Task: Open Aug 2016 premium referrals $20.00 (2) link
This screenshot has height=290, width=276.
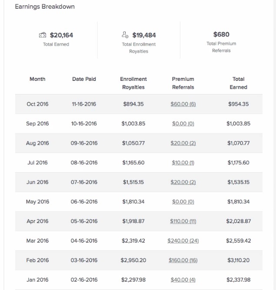Action: point(183,143)
